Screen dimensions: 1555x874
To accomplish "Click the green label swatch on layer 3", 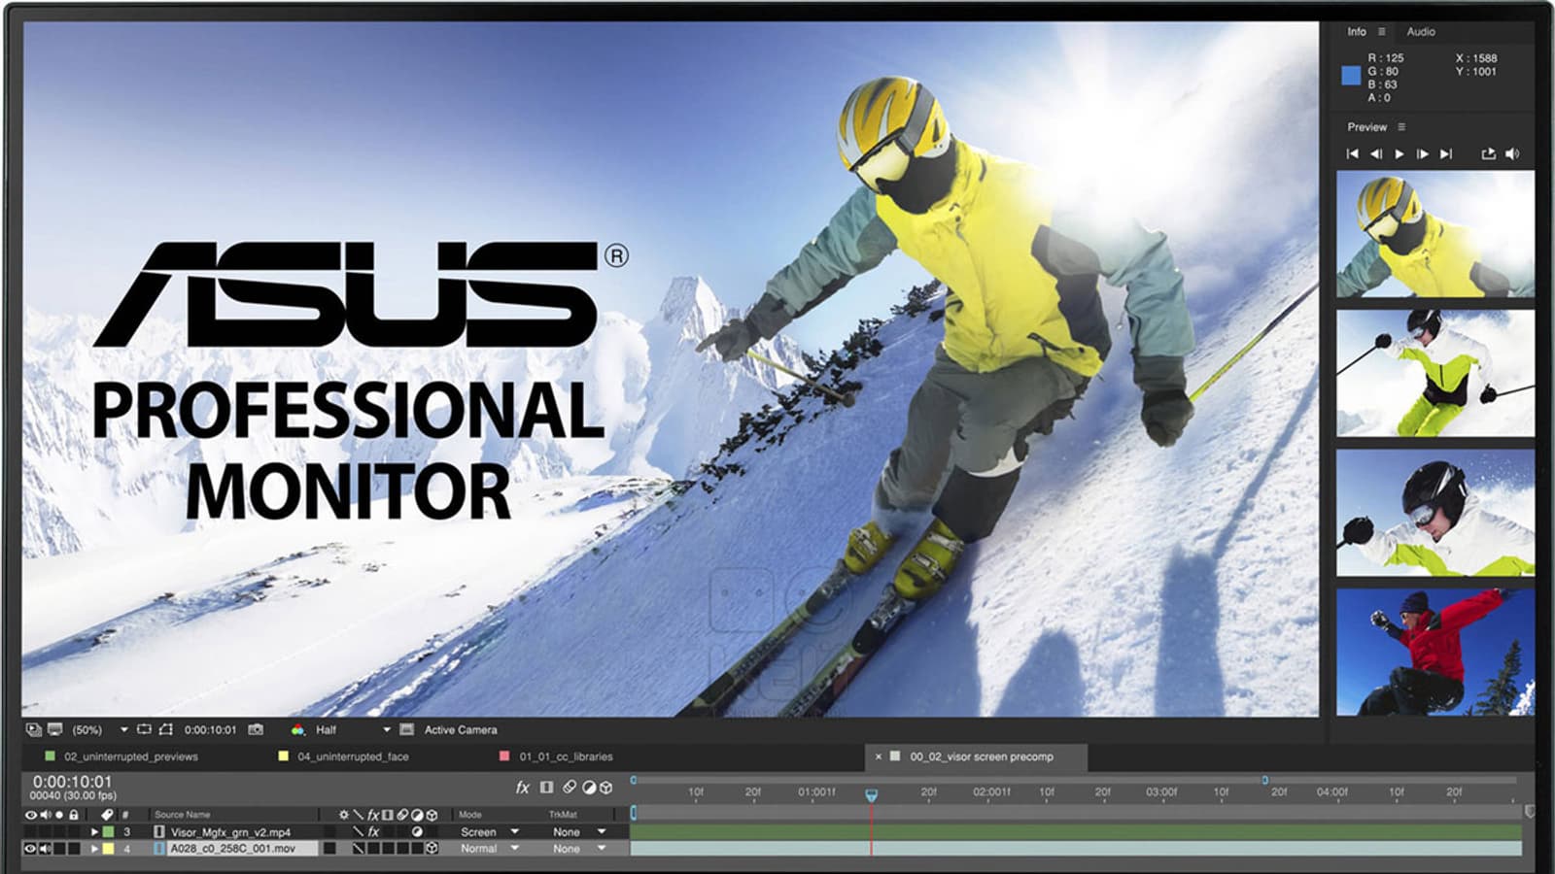I will 109,832.
